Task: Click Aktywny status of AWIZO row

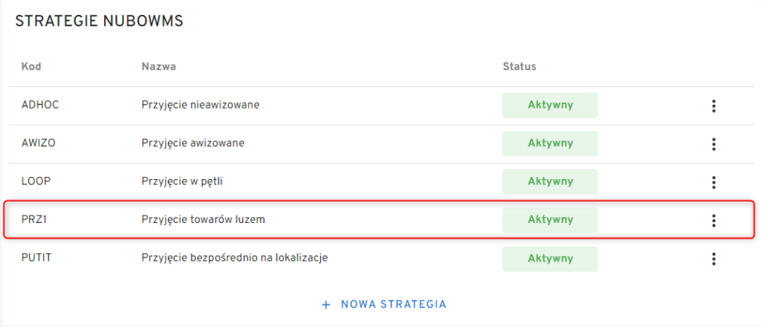Action: pos(550,143)
